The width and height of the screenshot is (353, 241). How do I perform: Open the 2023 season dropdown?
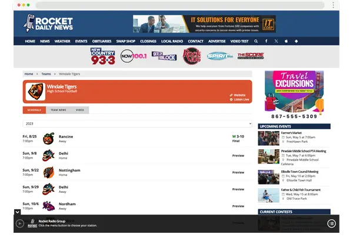point(137,124)
